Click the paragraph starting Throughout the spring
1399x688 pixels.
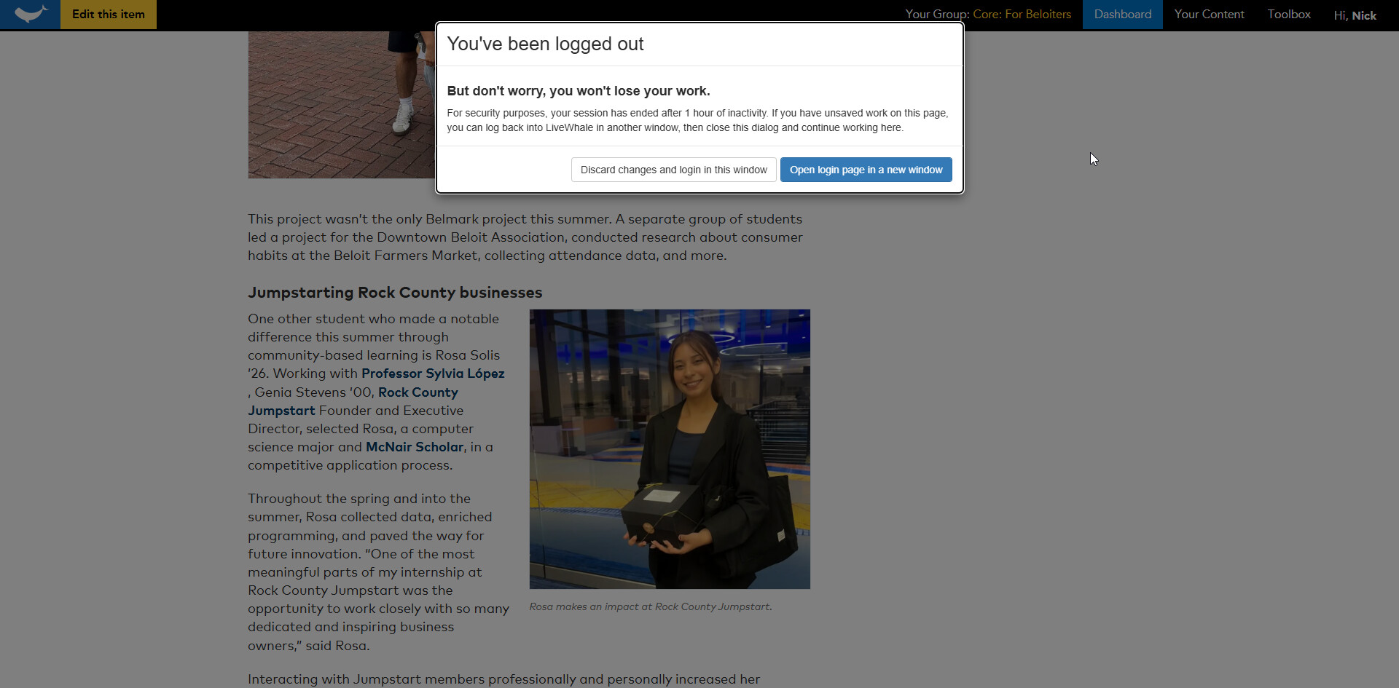pos(377,572)
